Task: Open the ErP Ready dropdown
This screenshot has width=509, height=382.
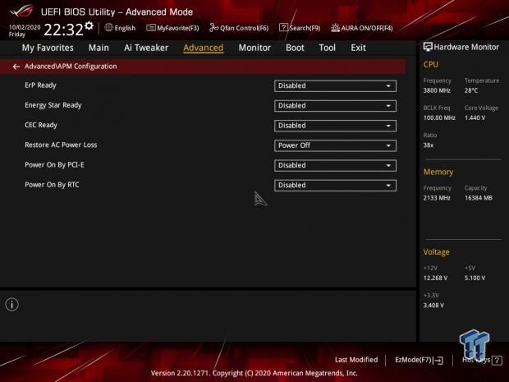Action: tap(335, 86)
